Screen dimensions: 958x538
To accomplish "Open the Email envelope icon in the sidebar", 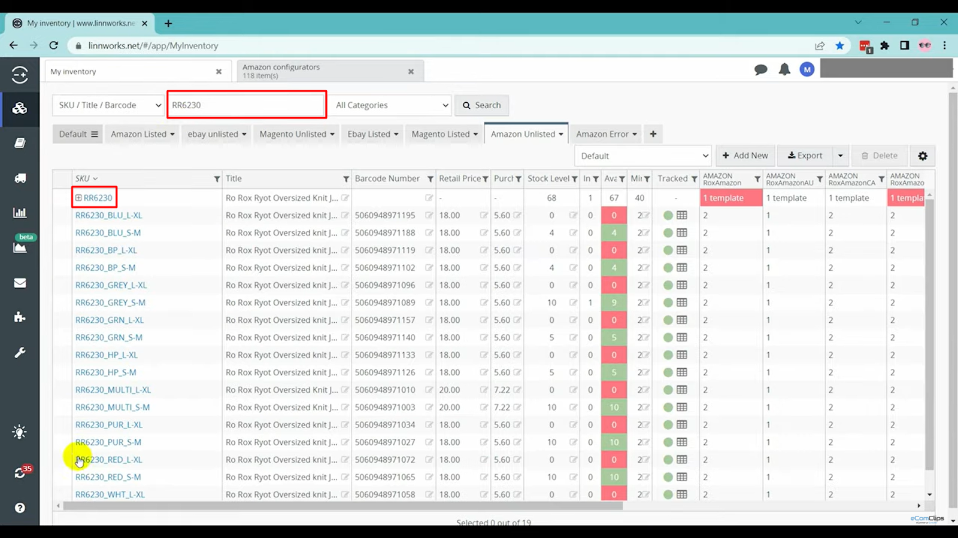I will point(20,283).
